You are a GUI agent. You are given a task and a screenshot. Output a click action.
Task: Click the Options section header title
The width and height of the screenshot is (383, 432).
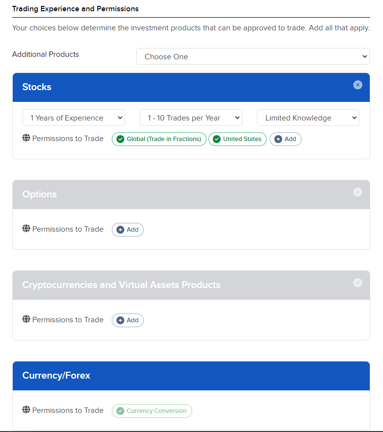coord(39,194)
